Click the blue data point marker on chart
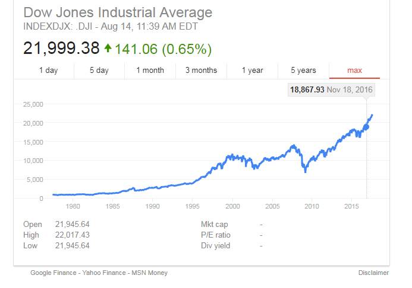Viewport: 412px width, 288px height. point(366,127)
